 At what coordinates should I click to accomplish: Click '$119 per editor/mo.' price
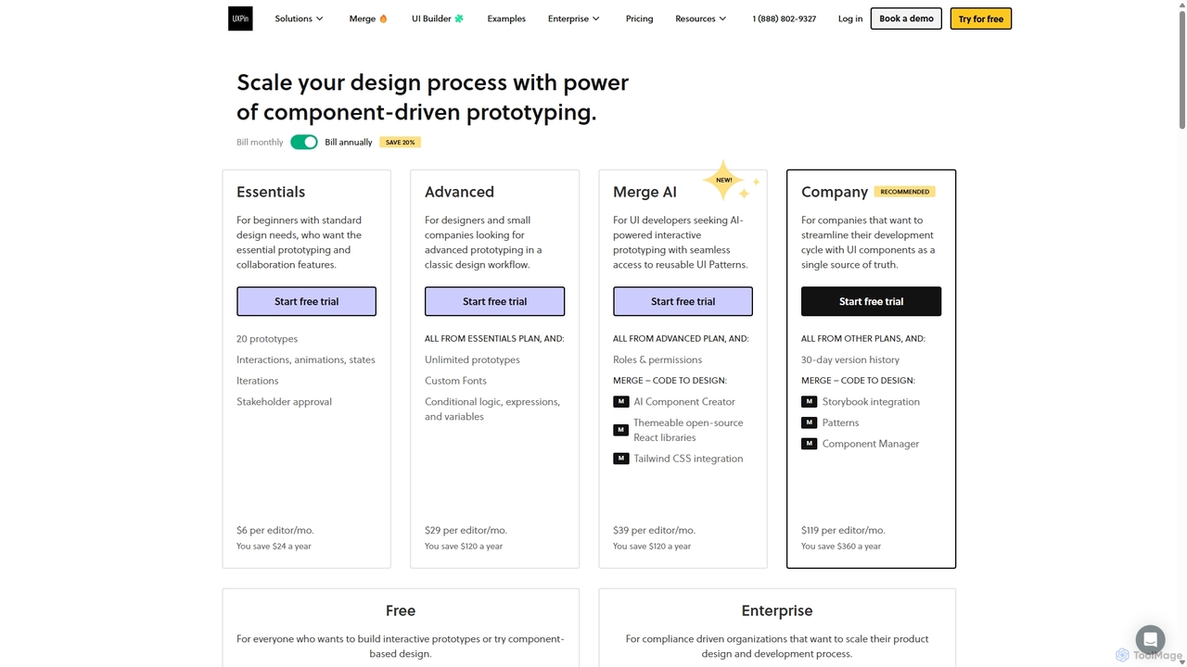pos(843,530)
